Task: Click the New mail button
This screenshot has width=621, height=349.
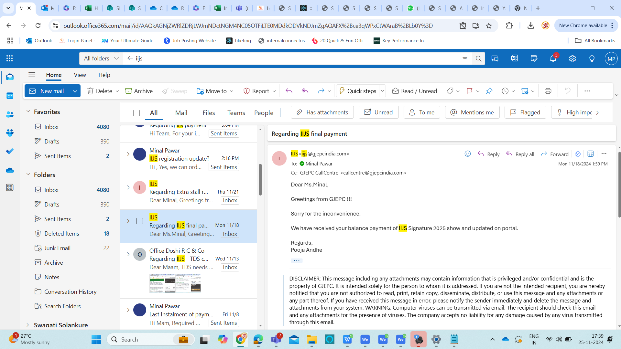Action: tap(47, 91)
